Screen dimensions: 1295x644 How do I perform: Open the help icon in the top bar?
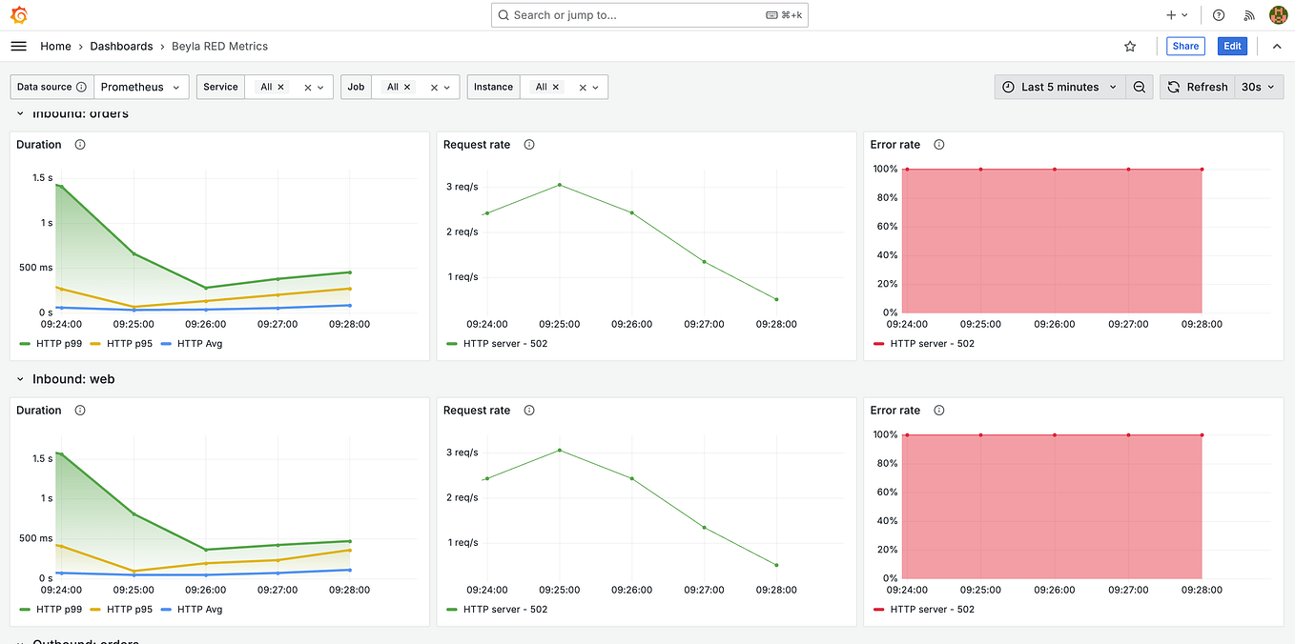(x=1219, y=14)
